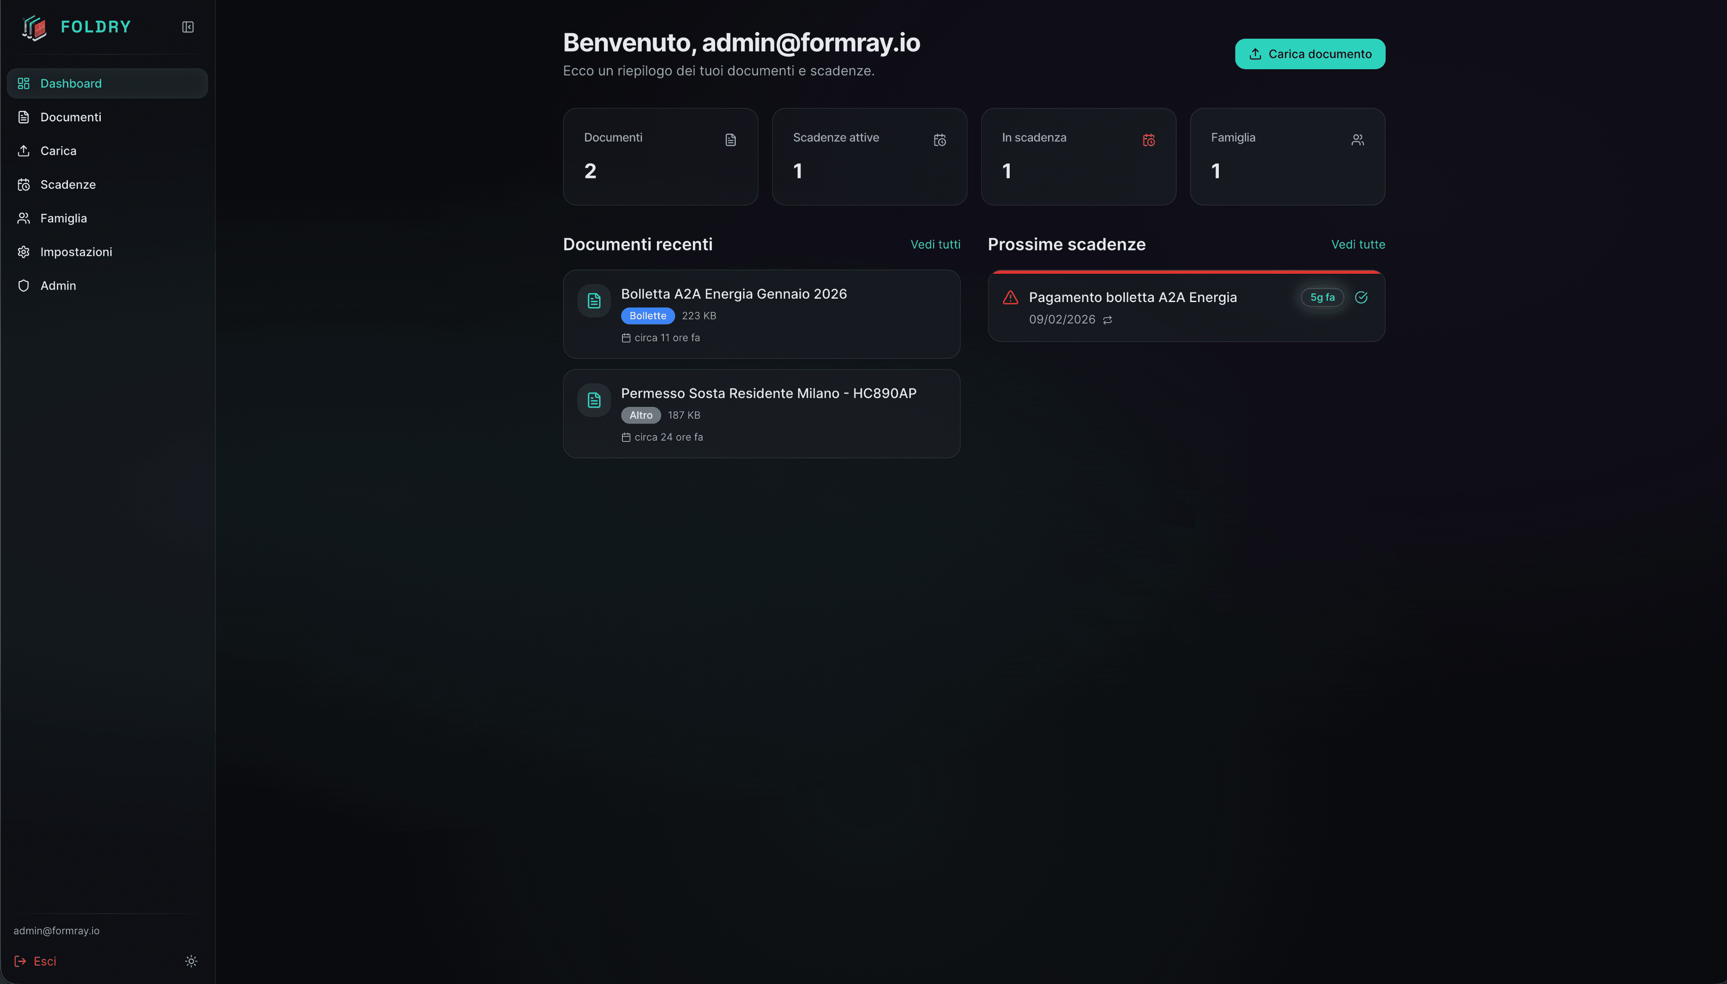Click the red calendar icon on In scadenza card

(1148, 140)
